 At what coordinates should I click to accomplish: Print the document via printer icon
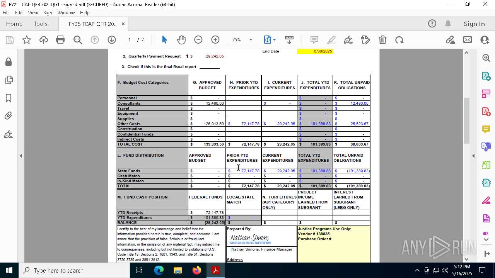[x=60, y=40]
